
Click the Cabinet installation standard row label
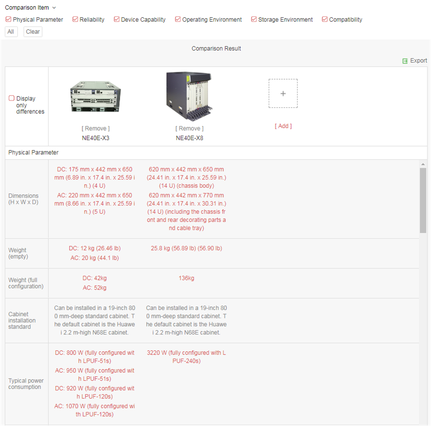(x=22, y=320)
